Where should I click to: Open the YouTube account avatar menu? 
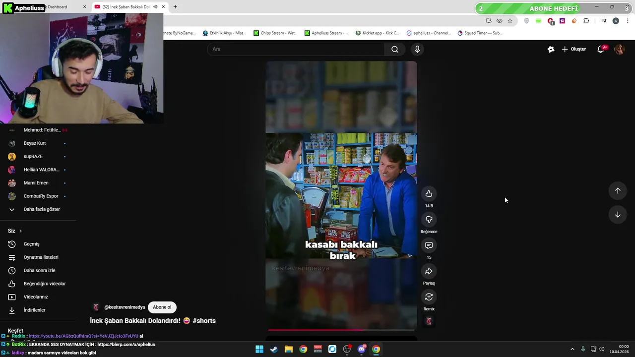point(619,49)
